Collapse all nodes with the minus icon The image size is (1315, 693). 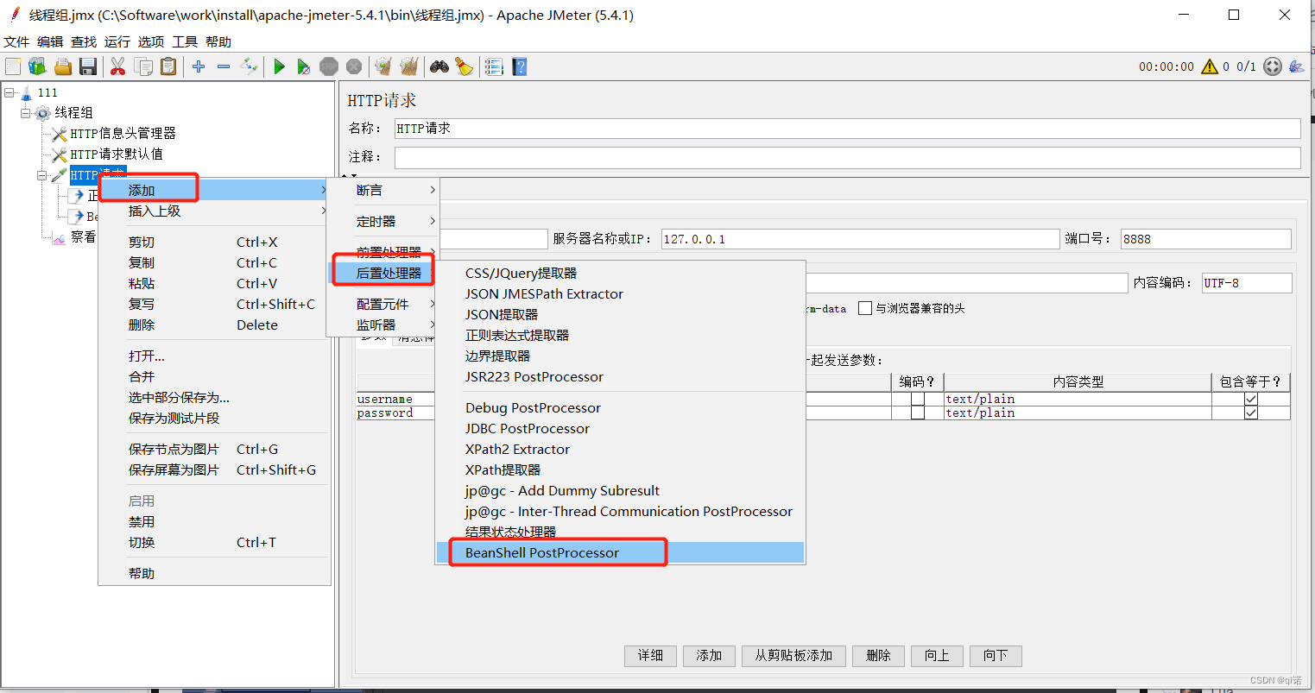coord(224,66)
